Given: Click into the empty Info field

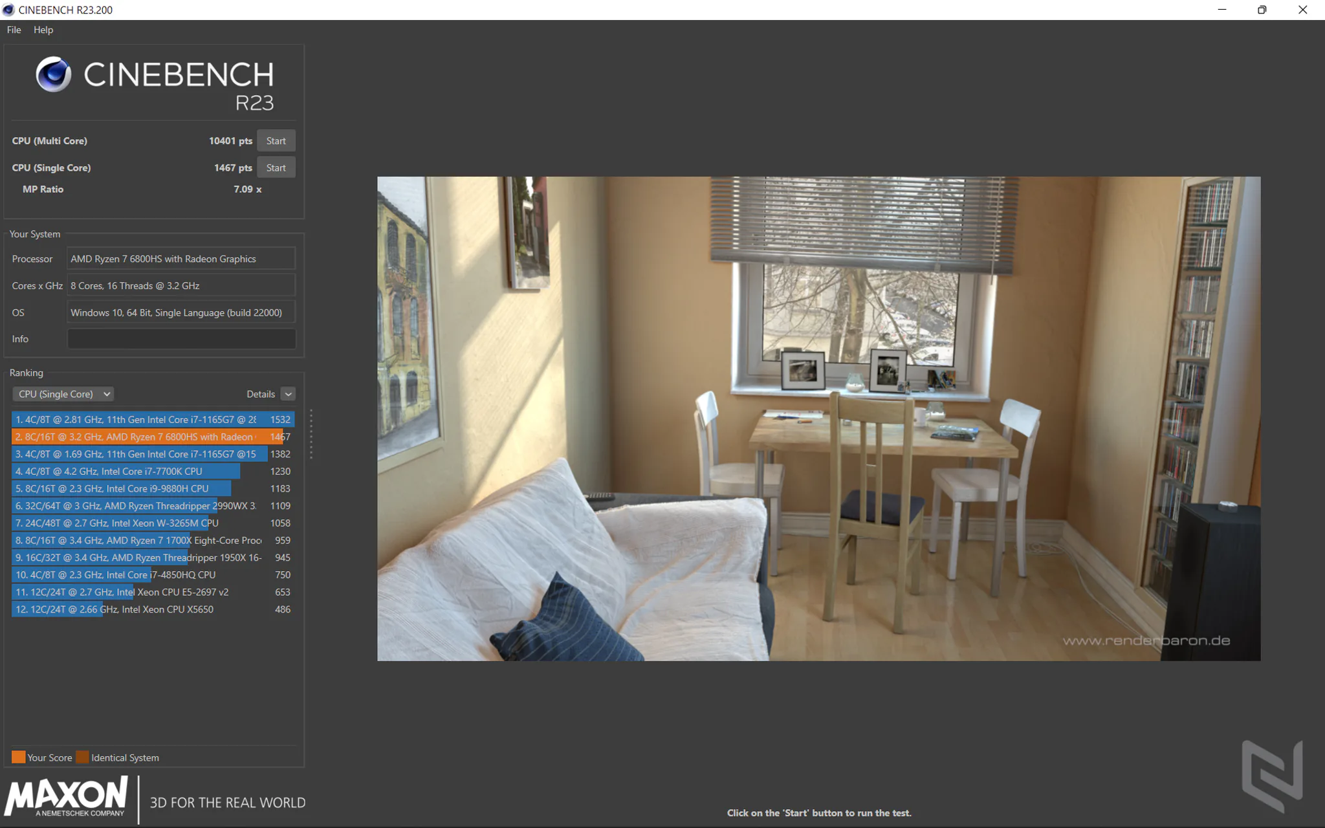Looking at the screenshot, I should (x=181, y=339).
